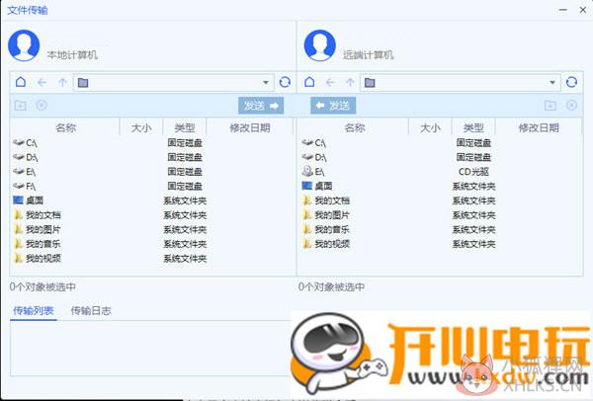This screenshot has height=401, width=593.
Task: Click delete icon in remote computer pane
Action: 571,105
